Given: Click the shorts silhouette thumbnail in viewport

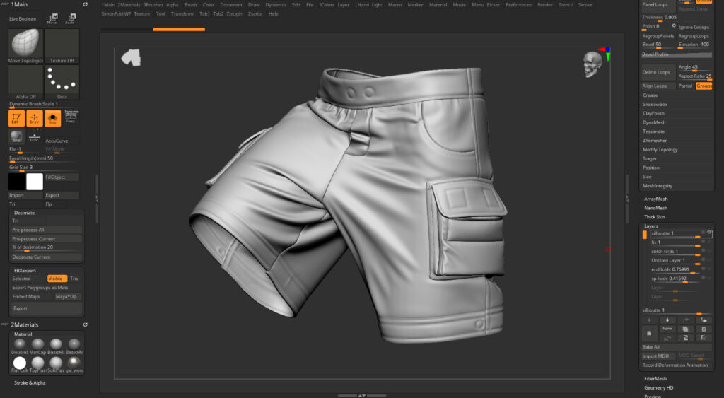Looking at the screenshot, I should click(131, 58).
